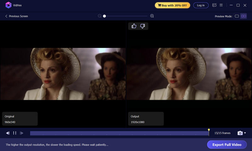This screenshot has width=252, height=151.
Task: Click the VidHex logo icon
Action: click(9, 5)
